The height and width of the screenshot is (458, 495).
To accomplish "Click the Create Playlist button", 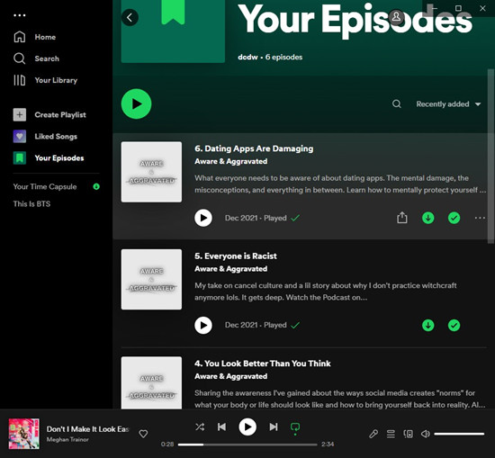I will click(x=49, y=114).
